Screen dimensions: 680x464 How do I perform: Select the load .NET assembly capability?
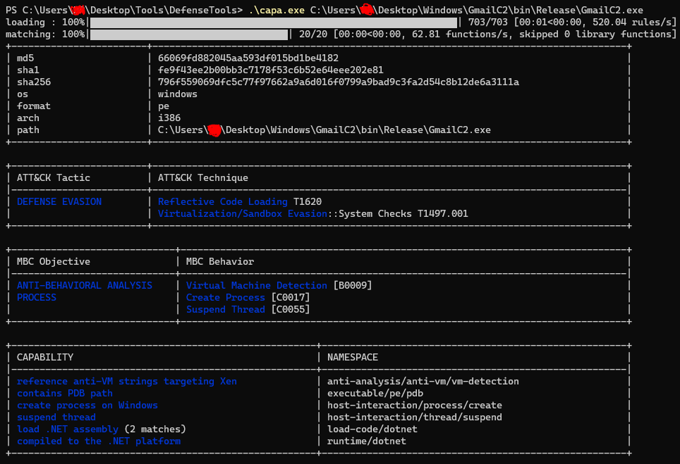click(68, 429)
